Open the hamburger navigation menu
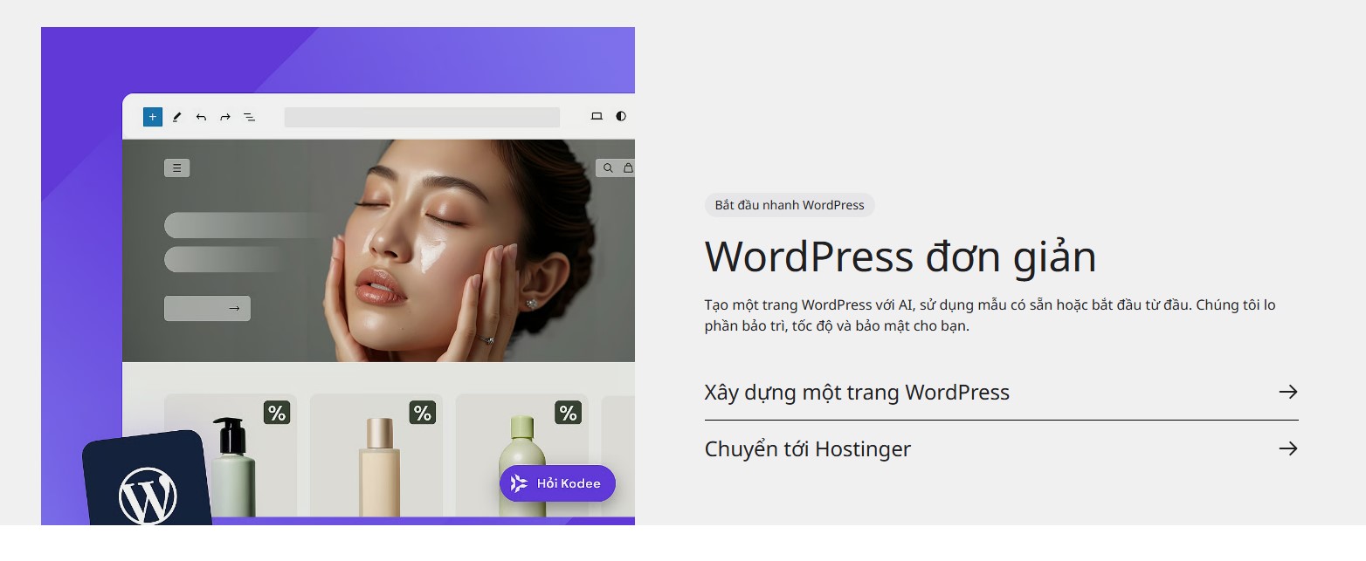Screen dimensions: 1366x561 pos(176,167)
